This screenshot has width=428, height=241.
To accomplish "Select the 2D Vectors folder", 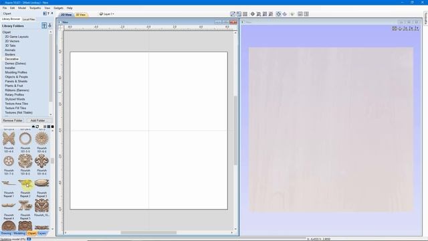I will tap(12, 41).
